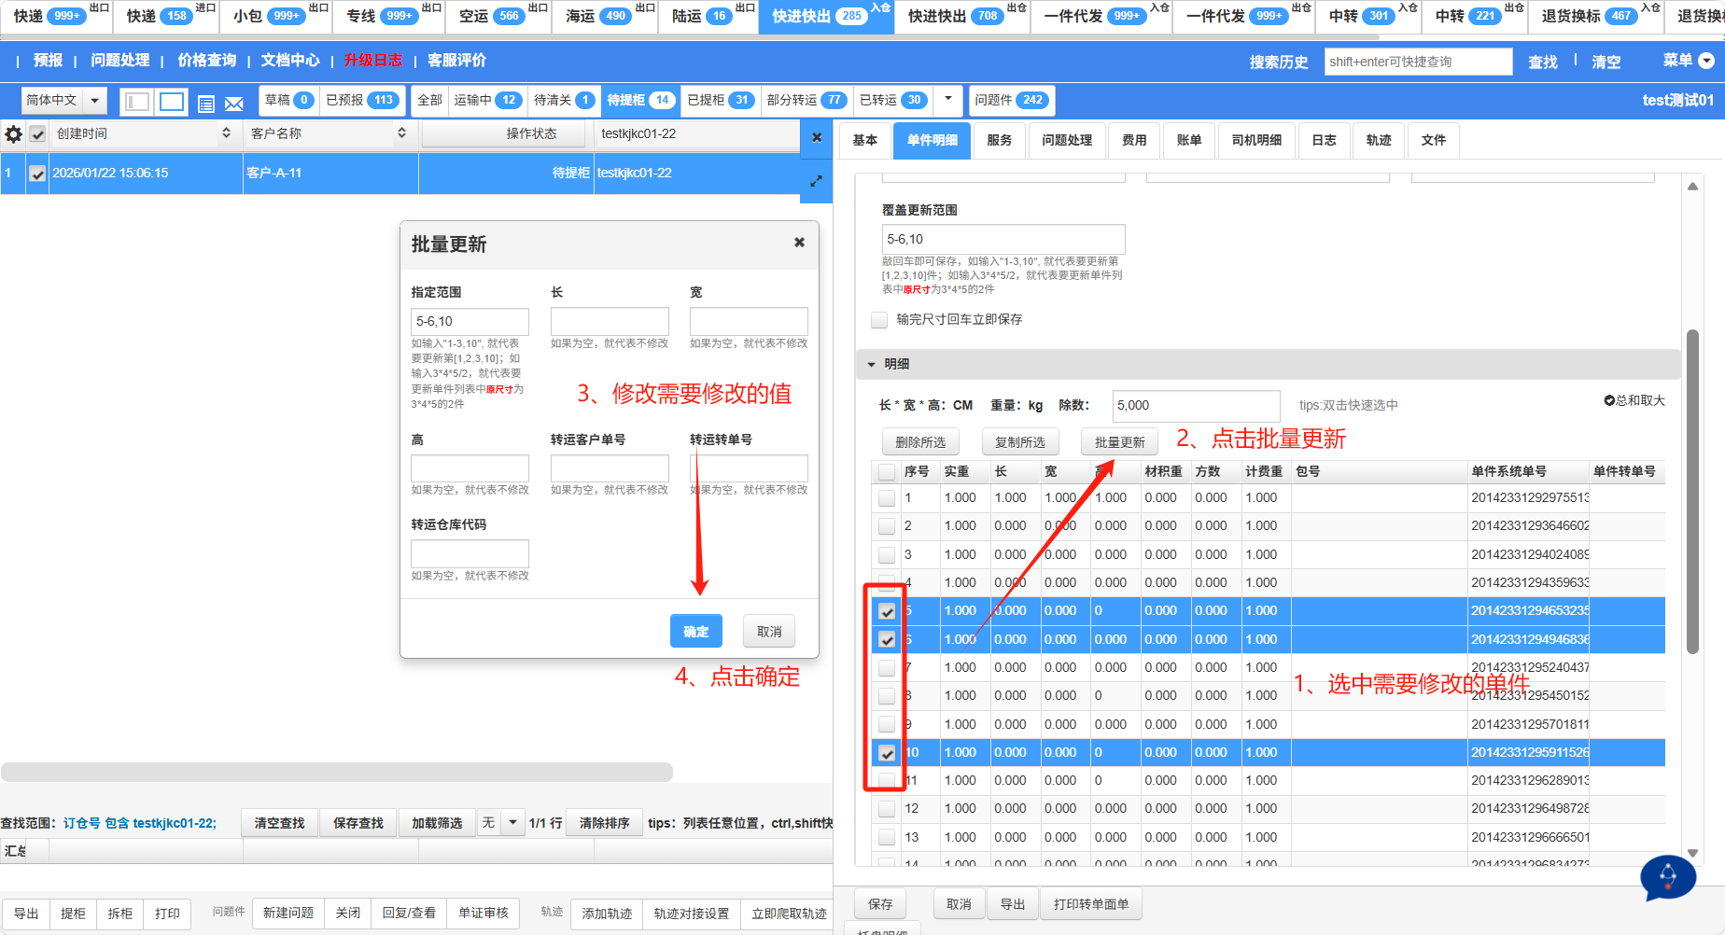The image size is (1725, 935).
Task: Click the list view icon
Action: coord(206,104)
